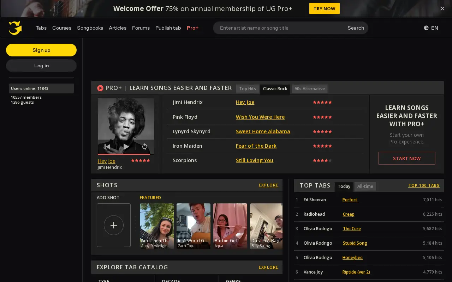Open Honeybee tab link
Screen dimensions: 452x282
pyautogui.click(x=352, y=258)
